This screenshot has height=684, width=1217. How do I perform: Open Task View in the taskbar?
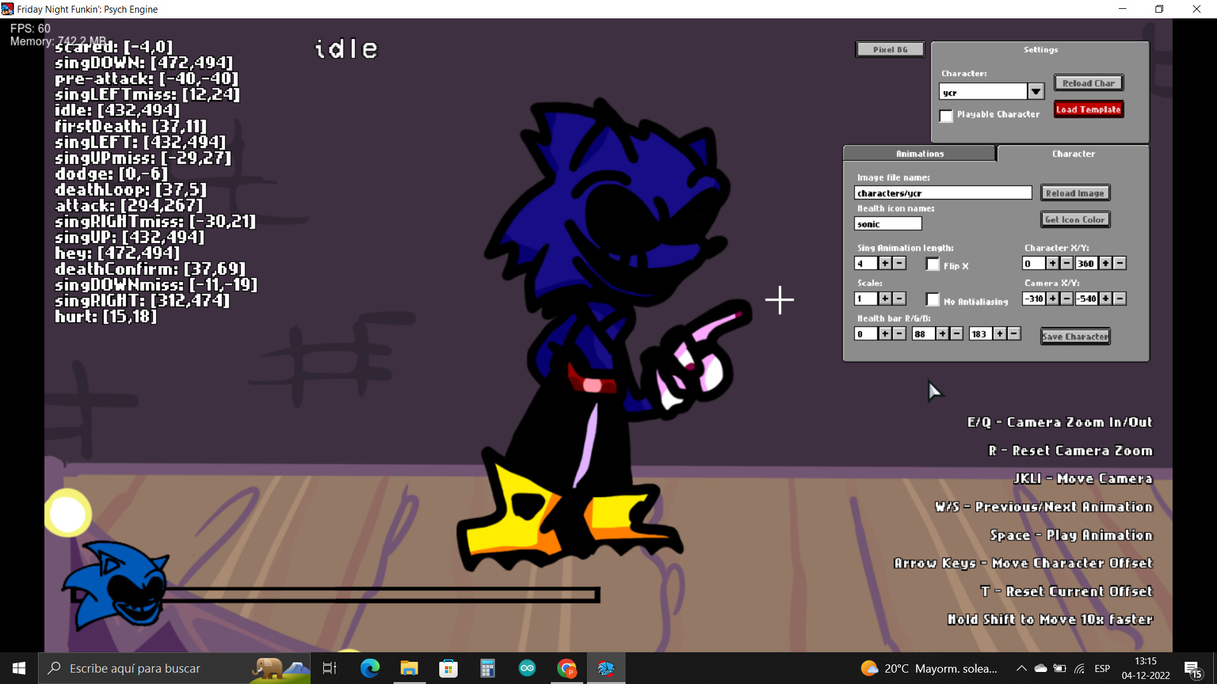click(x=330, y=668)
